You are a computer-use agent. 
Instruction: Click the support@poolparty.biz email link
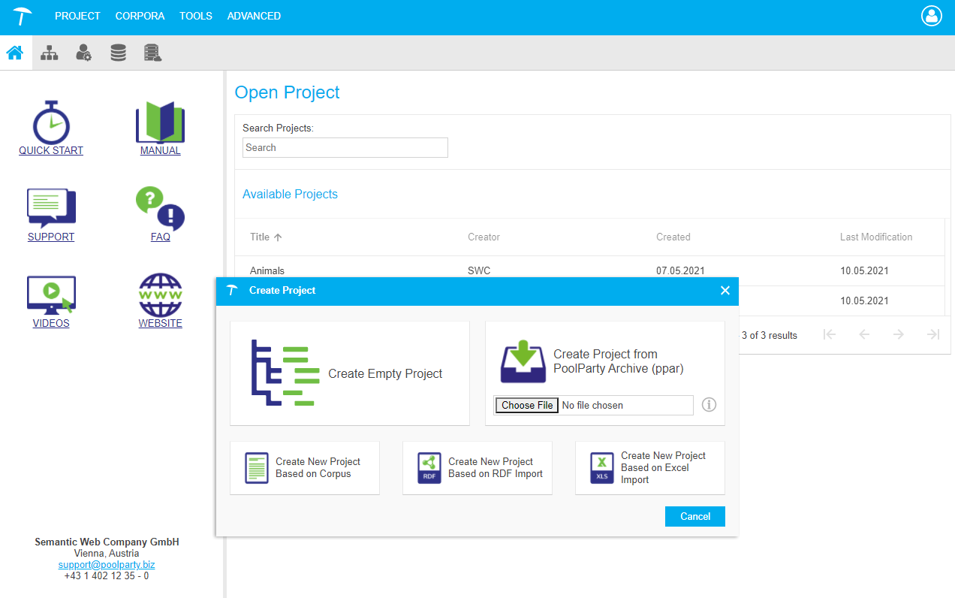click(x=107, y=564)
